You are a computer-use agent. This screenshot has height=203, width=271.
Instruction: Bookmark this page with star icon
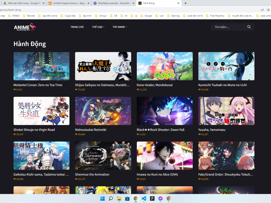pos(268,10)
